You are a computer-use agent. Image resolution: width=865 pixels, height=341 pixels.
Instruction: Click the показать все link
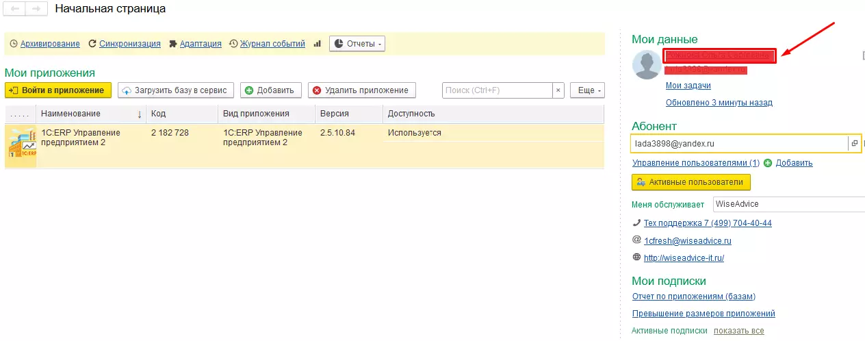point(738,331)
